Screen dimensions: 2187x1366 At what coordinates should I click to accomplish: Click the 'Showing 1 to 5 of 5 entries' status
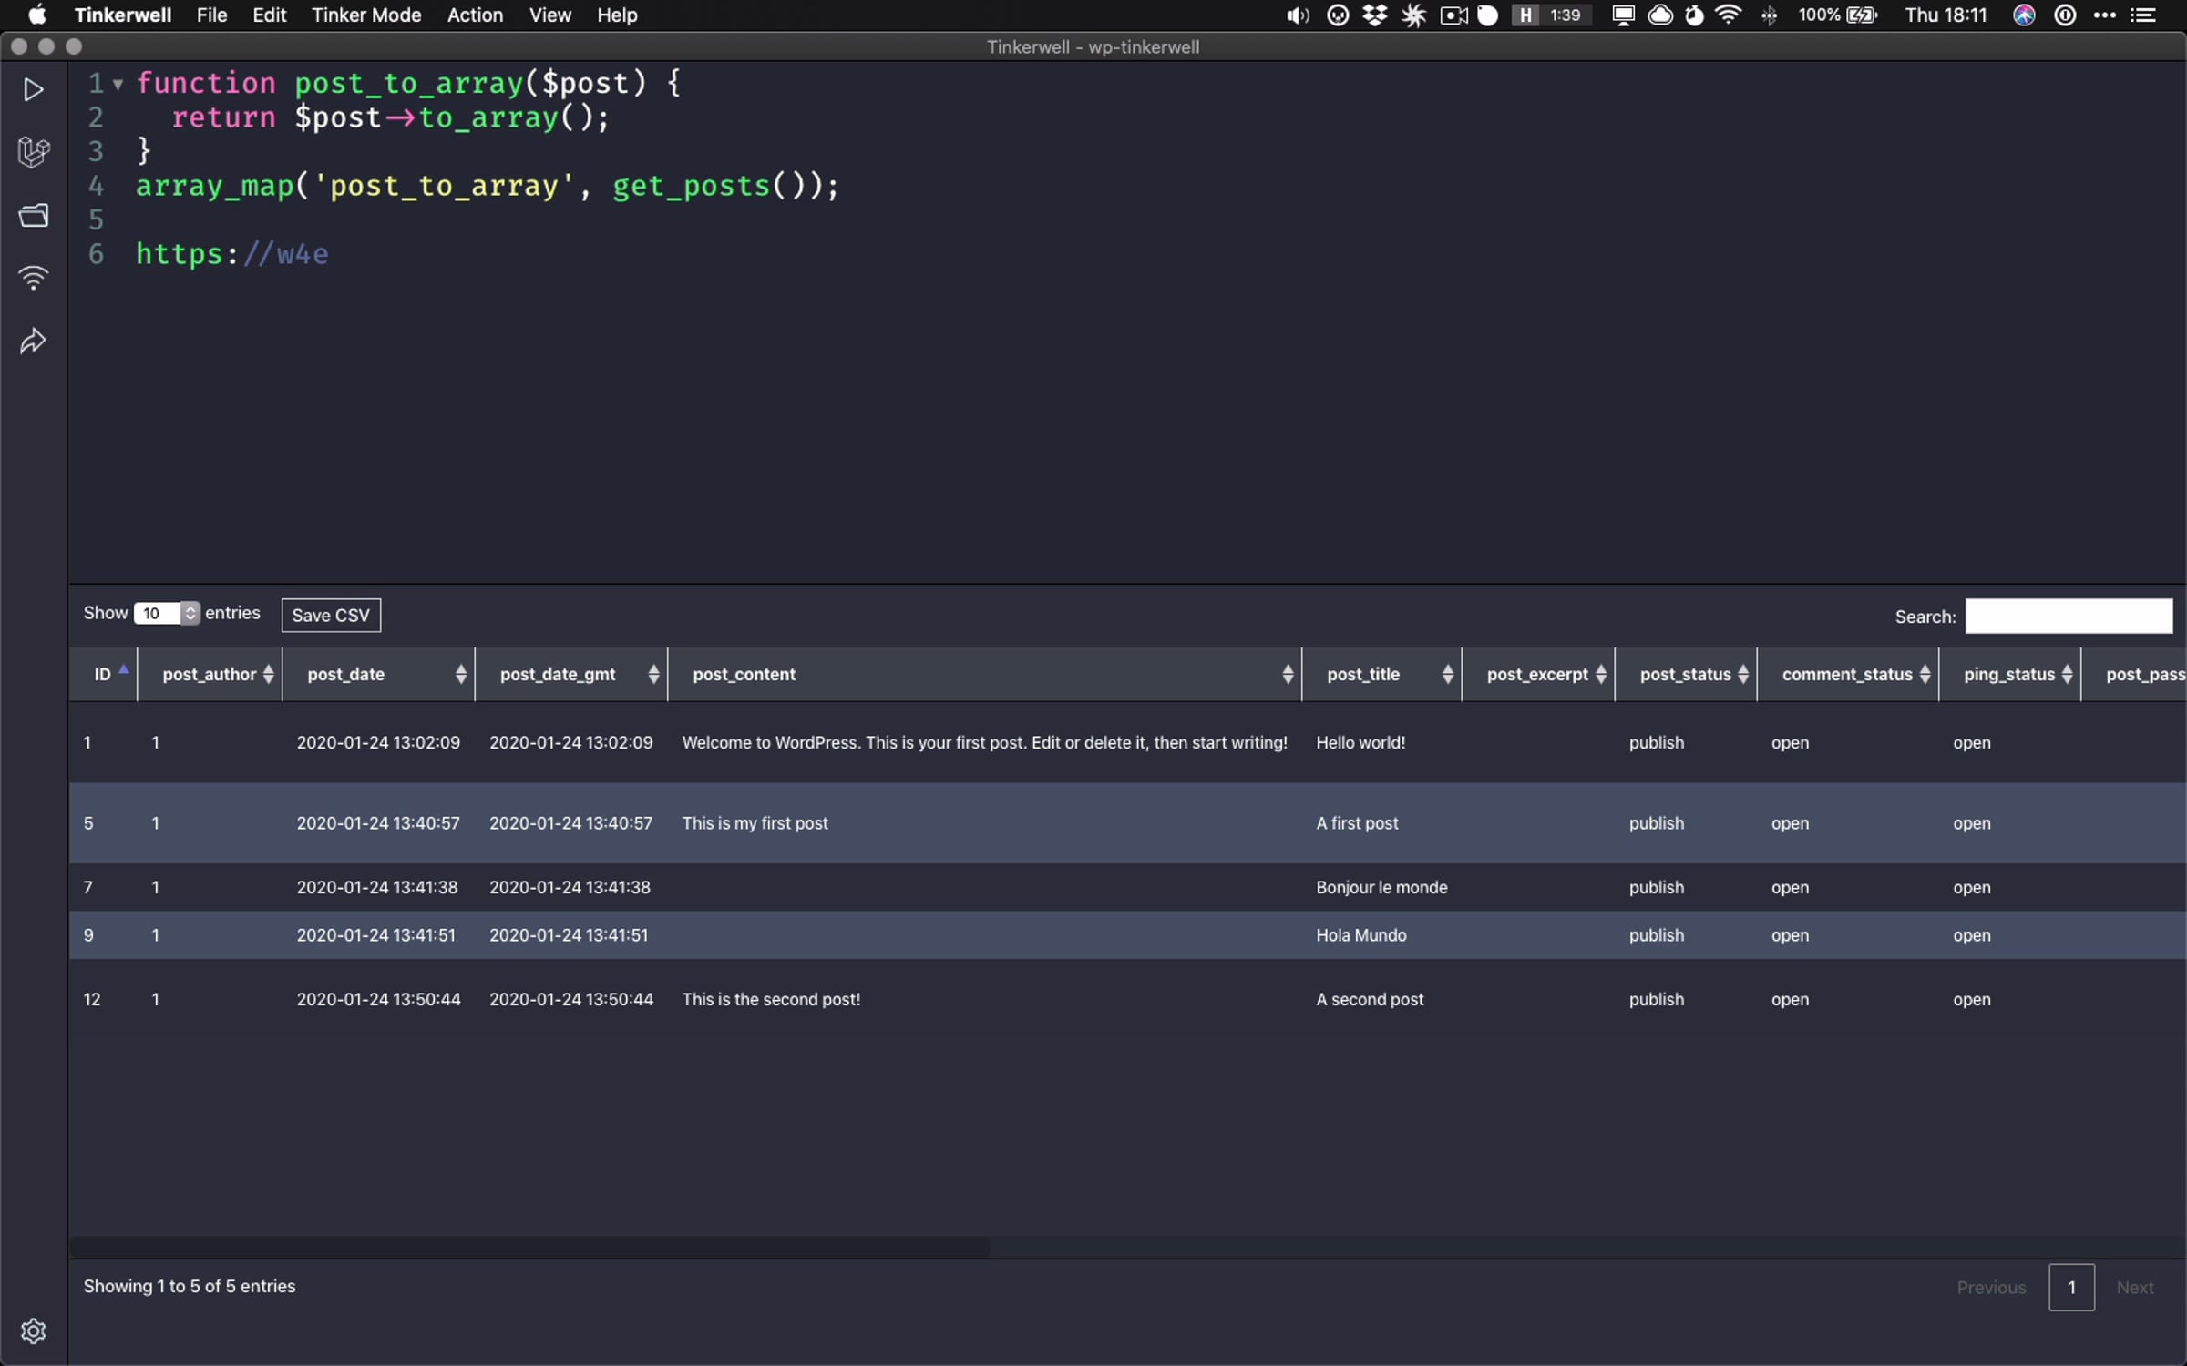190,1286
